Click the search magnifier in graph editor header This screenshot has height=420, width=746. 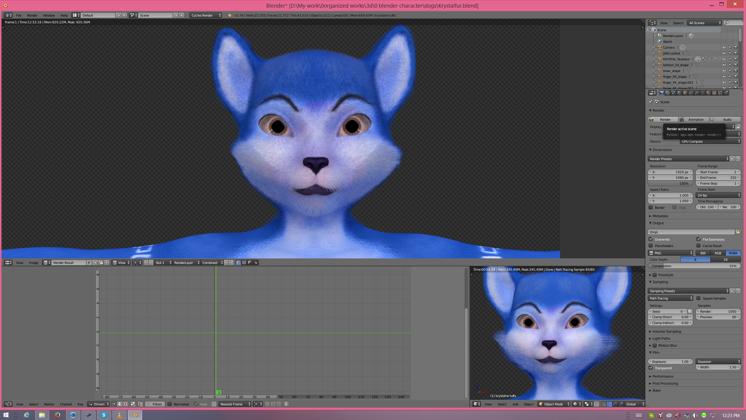[x=140, y=404]
